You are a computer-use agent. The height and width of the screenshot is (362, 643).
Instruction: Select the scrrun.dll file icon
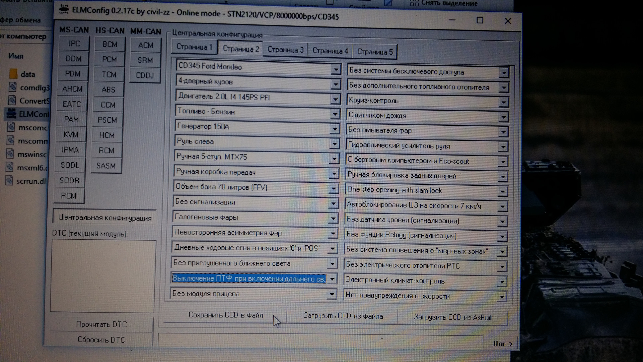pyautogui.click(x=10, y=181)
